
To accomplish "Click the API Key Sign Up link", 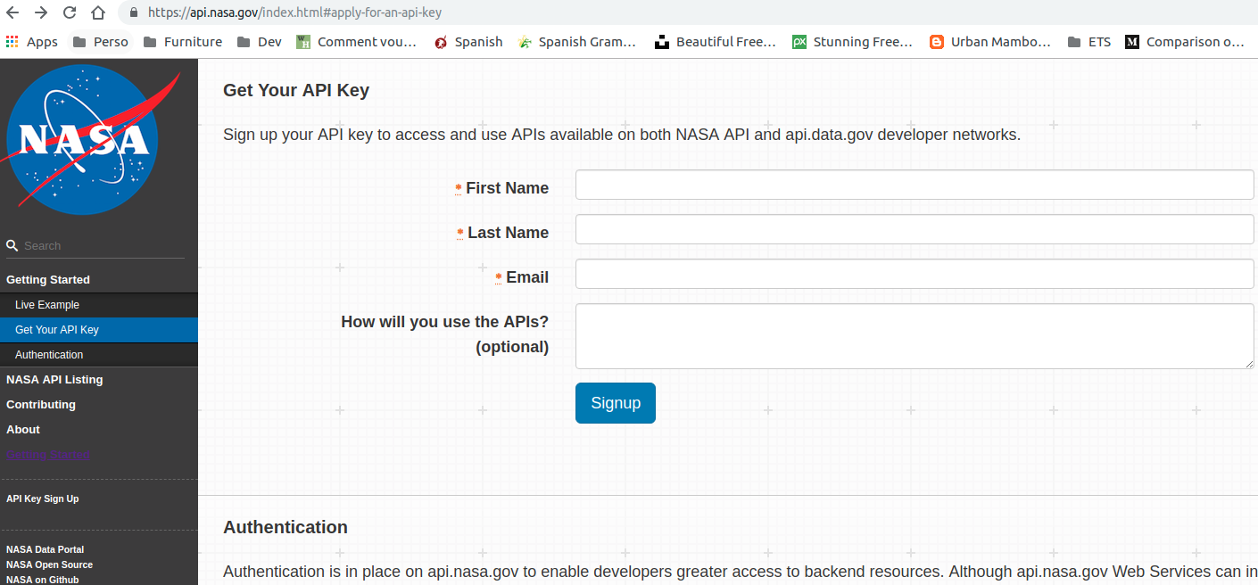I will click(43, 498).
